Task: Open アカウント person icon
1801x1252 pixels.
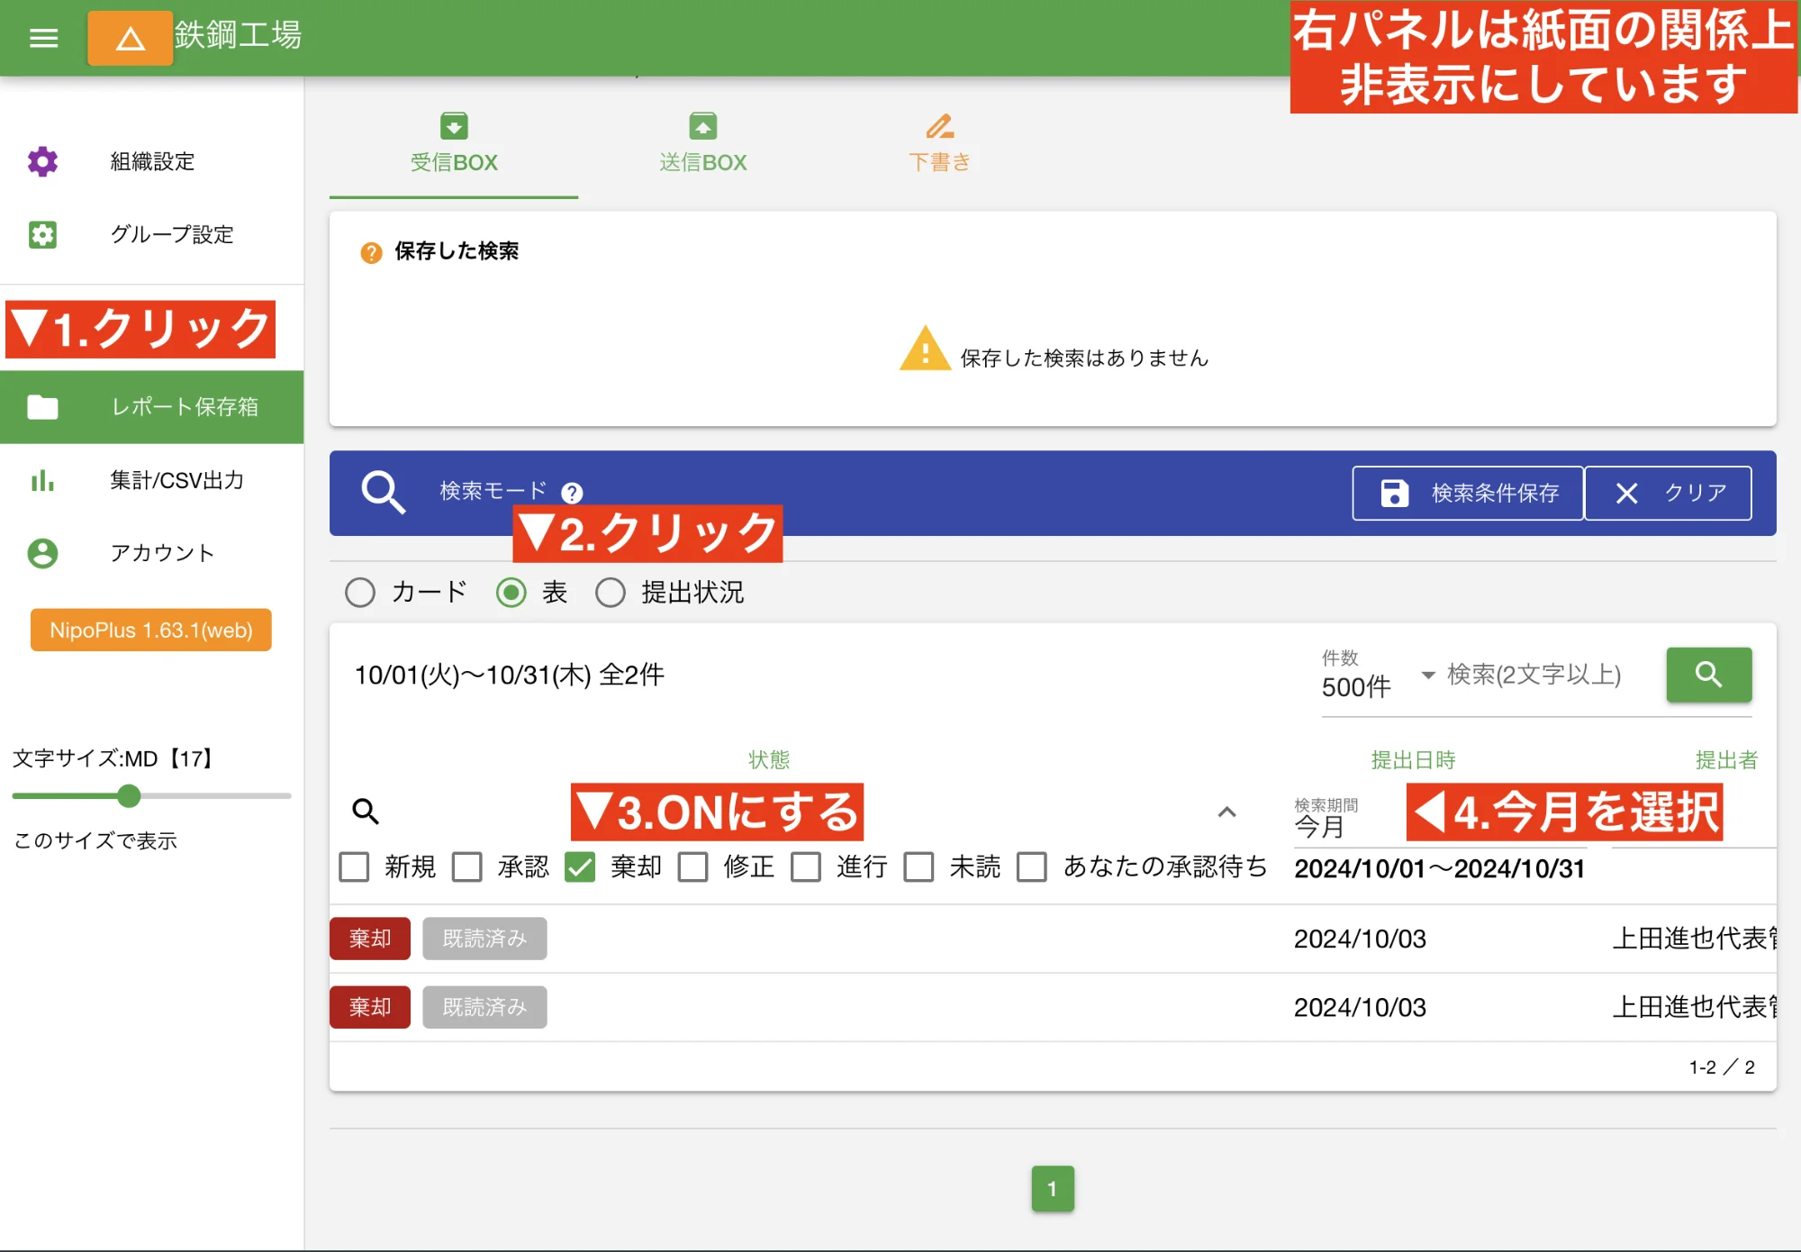Action: (42, 553)
